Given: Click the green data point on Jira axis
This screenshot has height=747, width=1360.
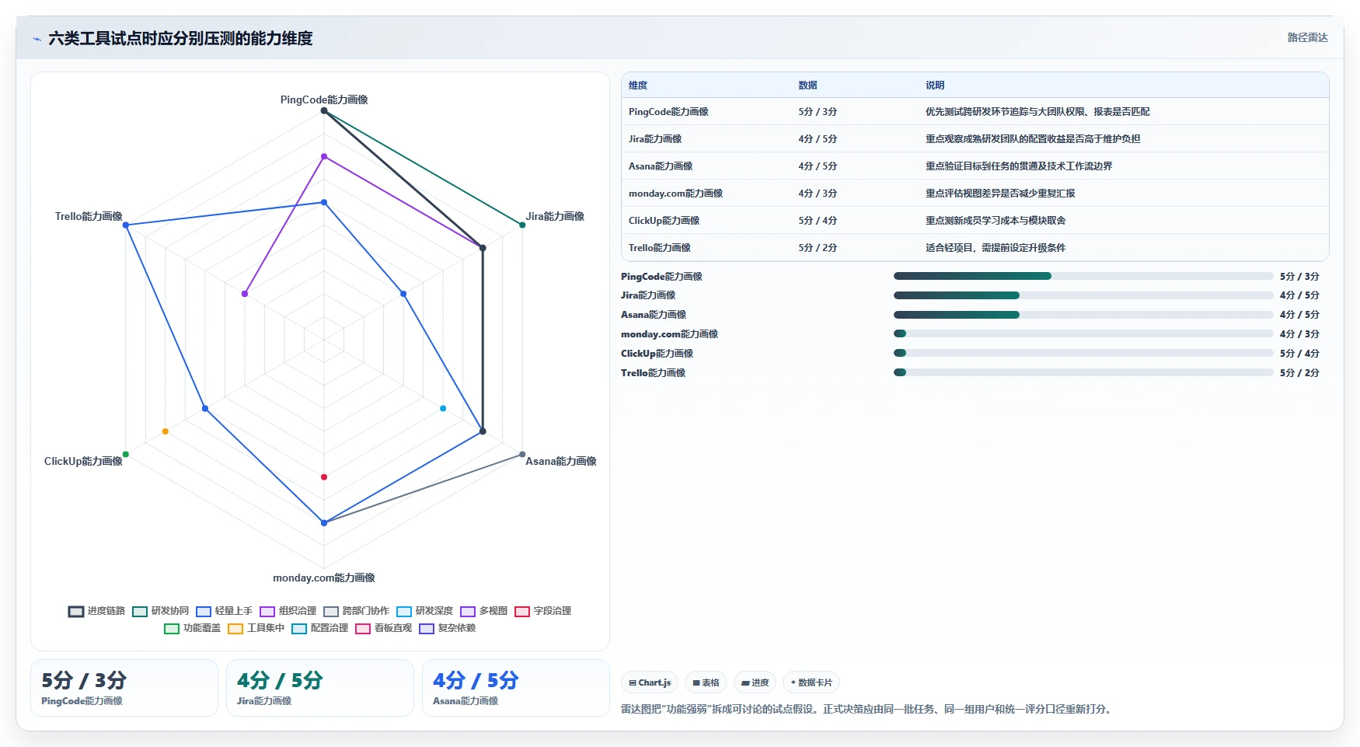Looking at the screenshot, I should pos(522,225).
